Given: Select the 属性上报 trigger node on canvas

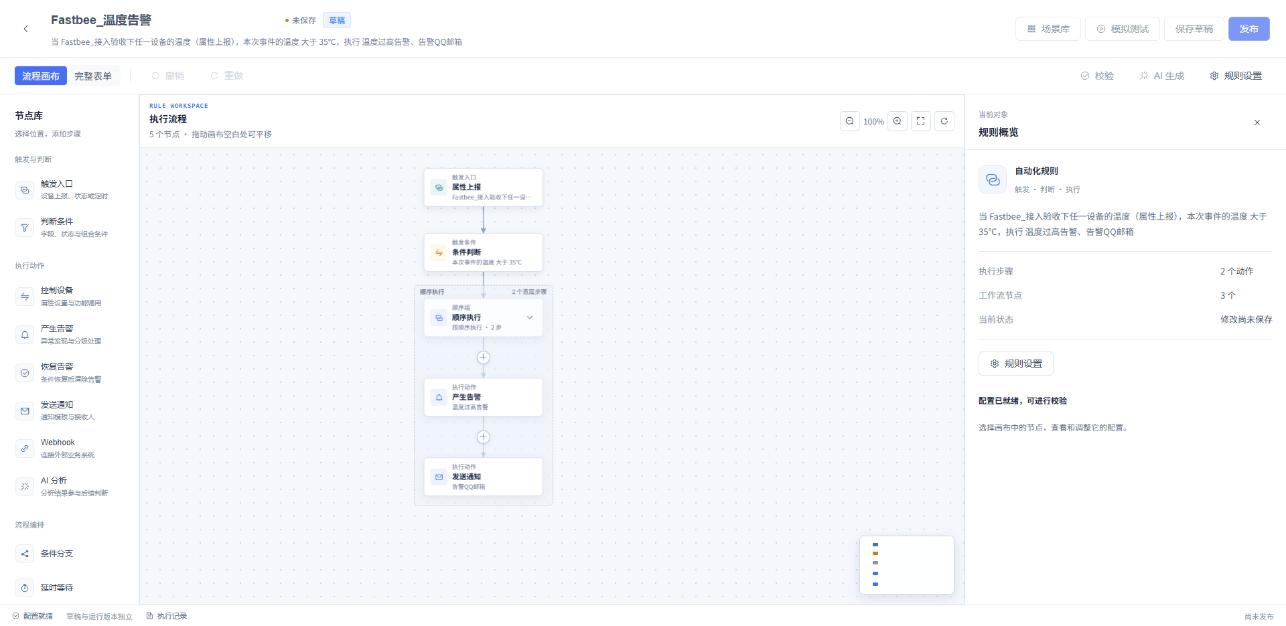Looking at the screenshot, I should [483, 187].
